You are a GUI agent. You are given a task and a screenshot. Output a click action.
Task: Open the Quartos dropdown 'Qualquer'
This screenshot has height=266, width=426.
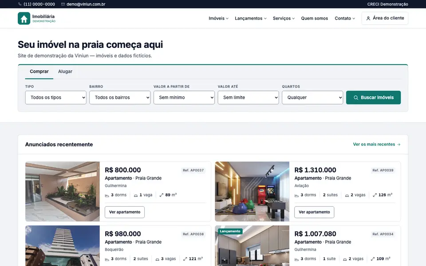[312, 98]
